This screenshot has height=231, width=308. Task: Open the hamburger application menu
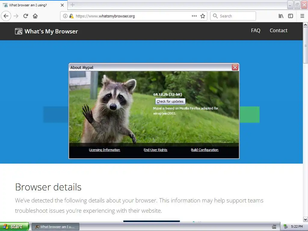(302, 16)
